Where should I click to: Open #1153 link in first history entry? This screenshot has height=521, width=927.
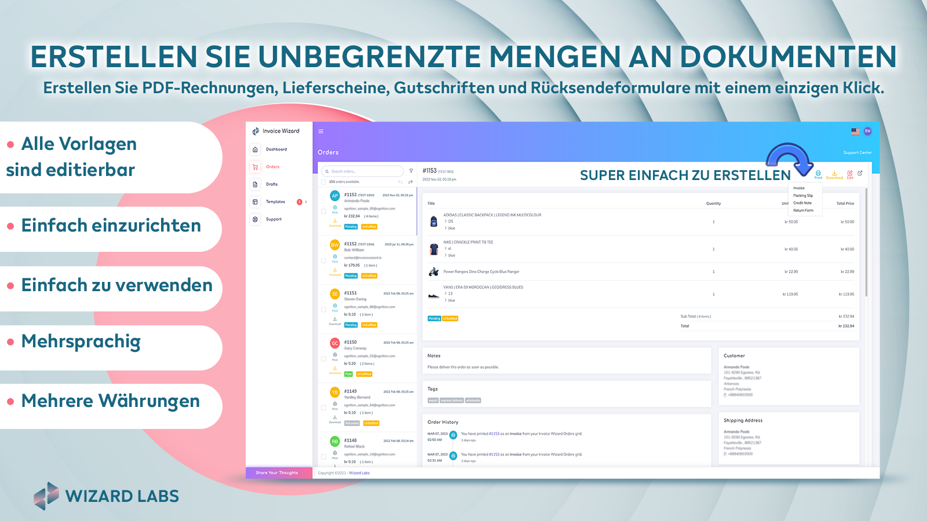point(494,434)
